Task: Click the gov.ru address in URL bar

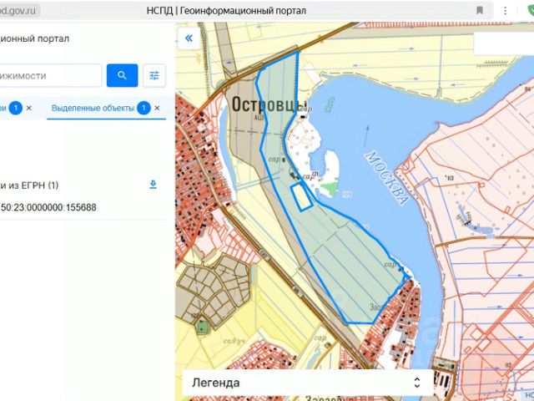Action: (x=18, y=11)
